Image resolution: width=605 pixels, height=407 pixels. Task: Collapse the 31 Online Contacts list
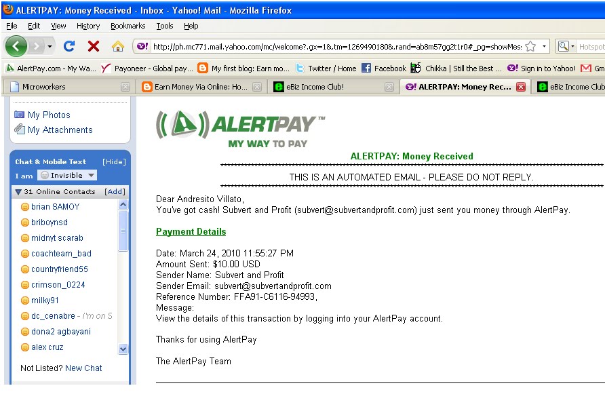(x=18, y=192)
